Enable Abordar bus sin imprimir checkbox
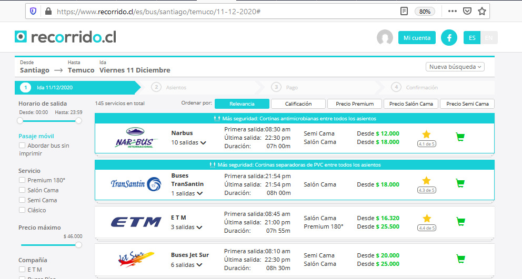The width and height of the screenshot is (522, 279). pos(22,146)
